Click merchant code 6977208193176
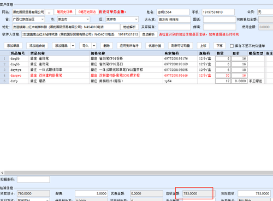This screenshot has height=201, width=273. pos(180,58)
